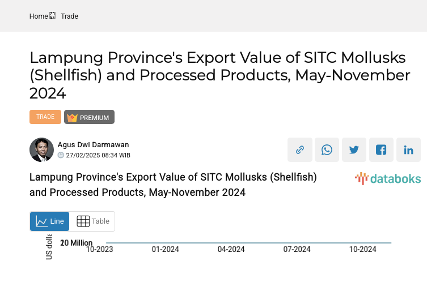Click the 01-2024 x-axis label
The width and height of the screenshot is (427, 282).
pyautogui.click(x=165, y=249)
